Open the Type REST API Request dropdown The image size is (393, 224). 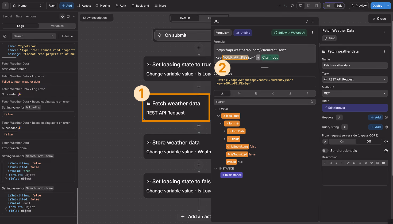coord(355,79)
